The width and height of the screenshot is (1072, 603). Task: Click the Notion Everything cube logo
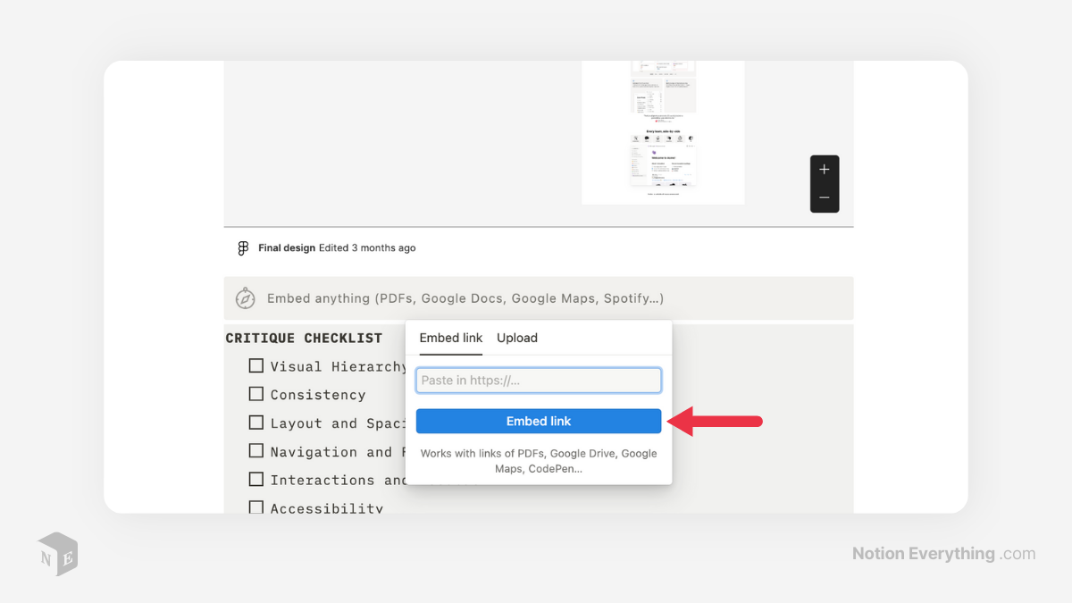tap(56, 554)
